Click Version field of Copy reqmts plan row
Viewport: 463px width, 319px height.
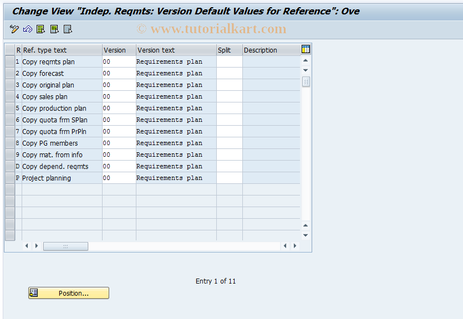click(x=119, y=61)
